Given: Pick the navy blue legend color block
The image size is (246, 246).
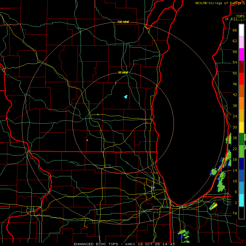Looking at the screenshot, I should tap(241, 164).
